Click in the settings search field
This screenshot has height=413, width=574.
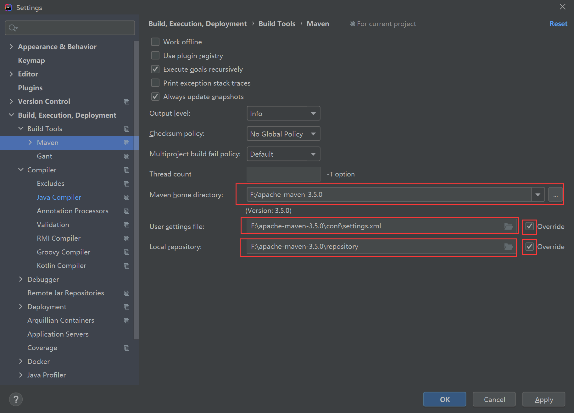click(70, 28)
